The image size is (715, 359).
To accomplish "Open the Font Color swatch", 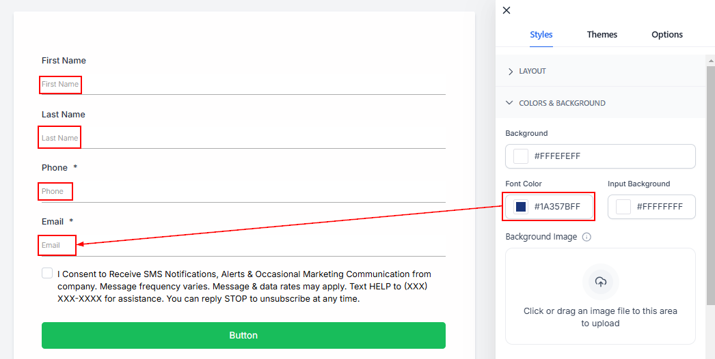I will (x=521, y=207).
